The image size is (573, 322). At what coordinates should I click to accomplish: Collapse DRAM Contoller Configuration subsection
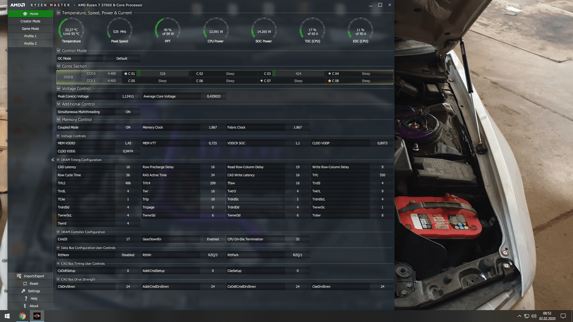pyautogui.click(x=58, y=232)
